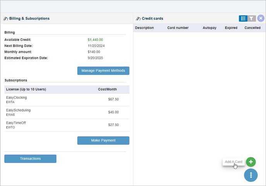Click the green plus Add A Card icon
266x186 pixels.
pos(251,162)
